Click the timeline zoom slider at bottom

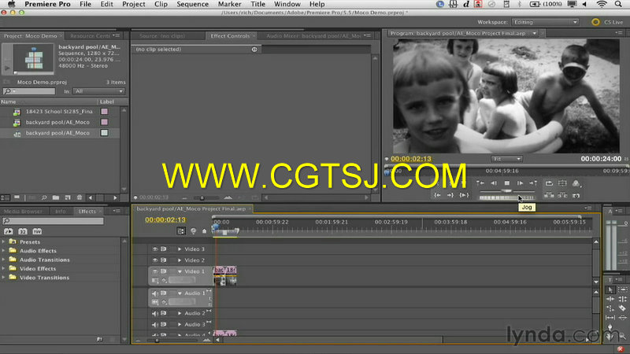157,341
